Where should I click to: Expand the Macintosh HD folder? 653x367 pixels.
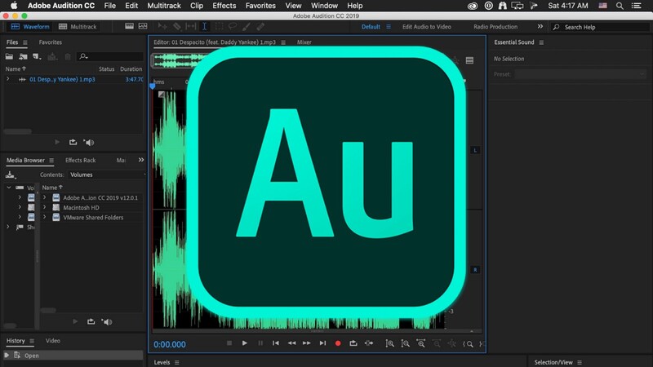coord(45,207)
